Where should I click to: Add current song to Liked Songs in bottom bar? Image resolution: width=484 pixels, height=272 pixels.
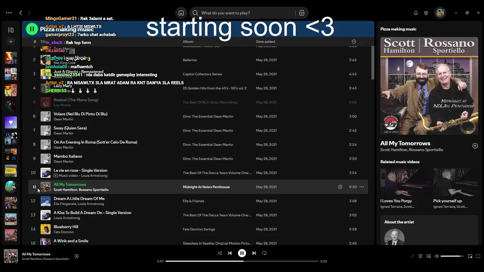[x=76, y=256]
